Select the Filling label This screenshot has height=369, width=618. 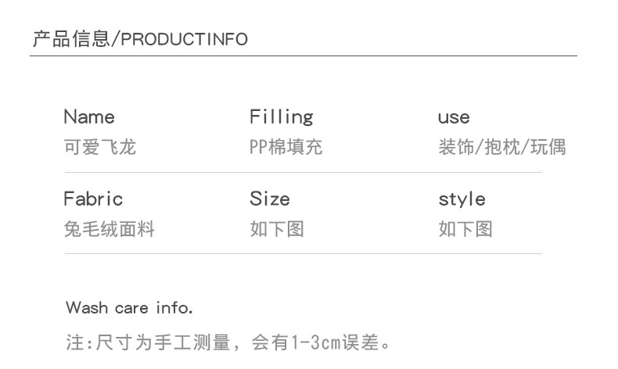tap(281, 117)
